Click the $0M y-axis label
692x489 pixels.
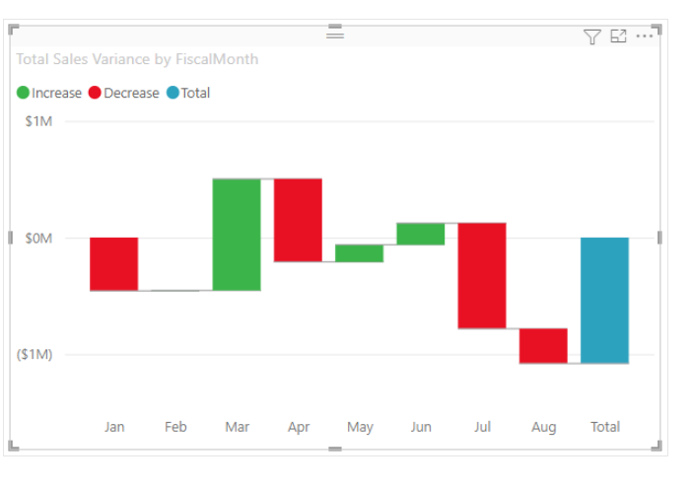pyautogui.click(x=38, y=239)
